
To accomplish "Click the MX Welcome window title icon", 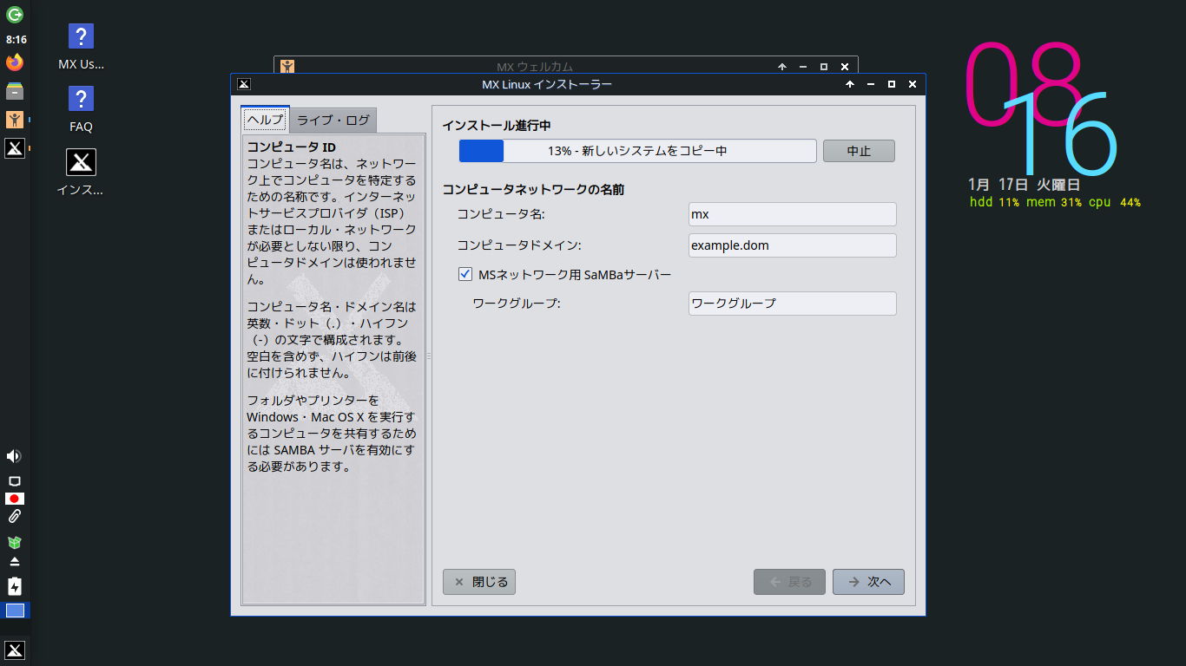I will pyautogui.click(x=287, y=66).
